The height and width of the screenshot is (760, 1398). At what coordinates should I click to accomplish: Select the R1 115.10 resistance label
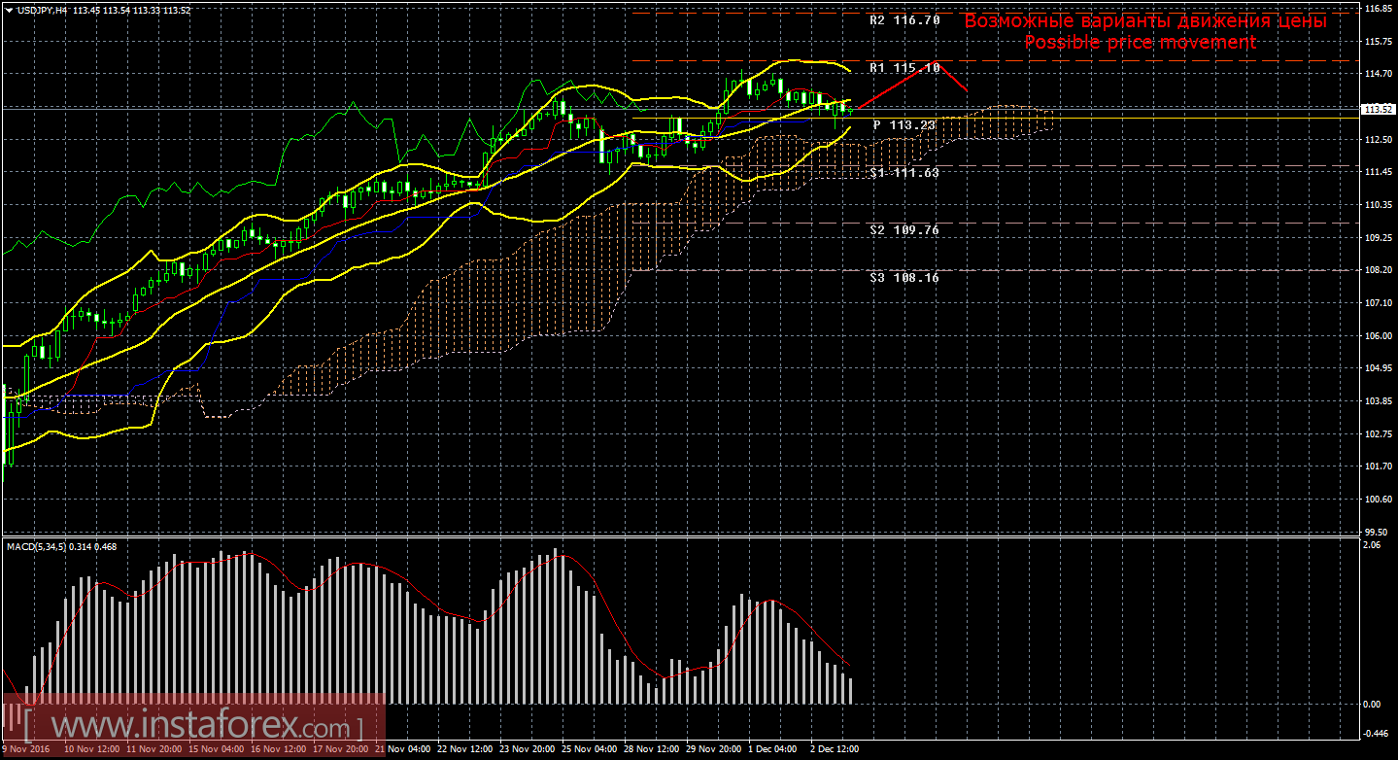[904, 68]
